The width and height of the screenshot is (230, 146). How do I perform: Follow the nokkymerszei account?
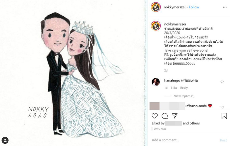coord(194,7)
